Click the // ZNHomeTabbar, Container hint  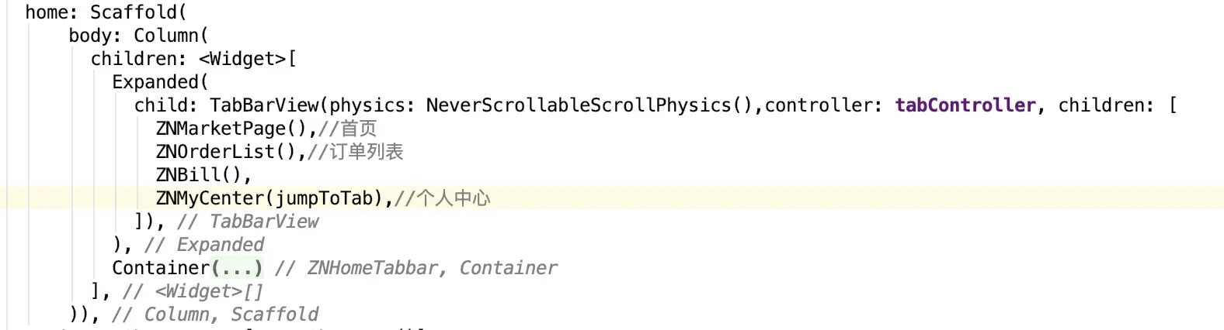pos(416,268)
